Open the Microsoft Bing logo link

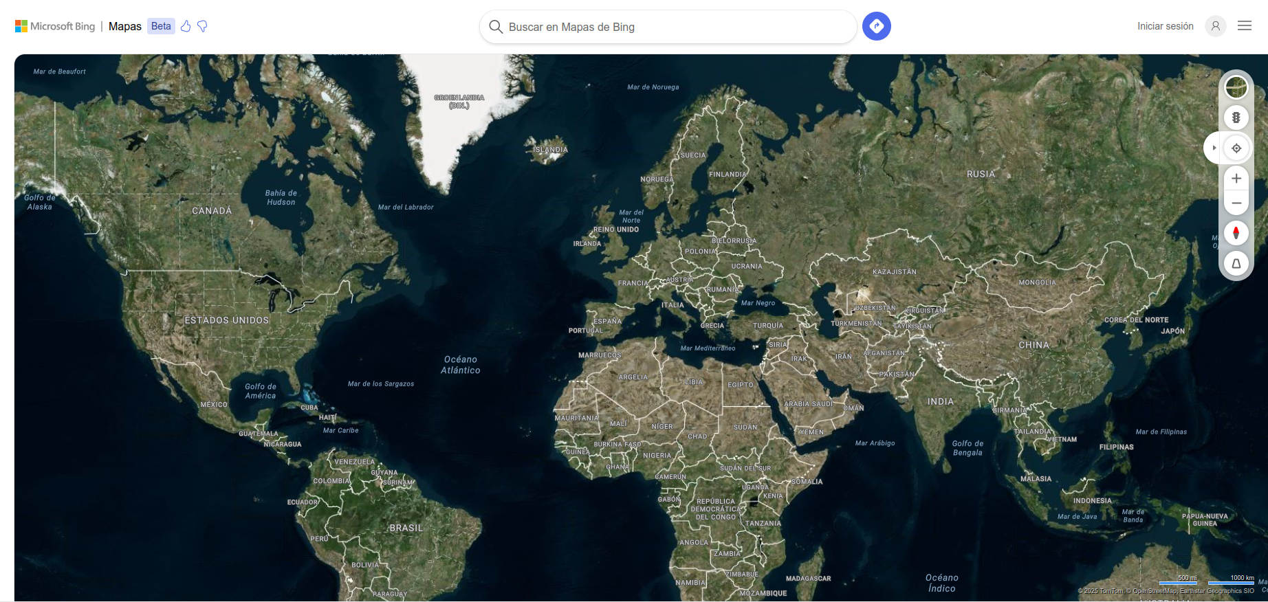[x=55, y=26]
